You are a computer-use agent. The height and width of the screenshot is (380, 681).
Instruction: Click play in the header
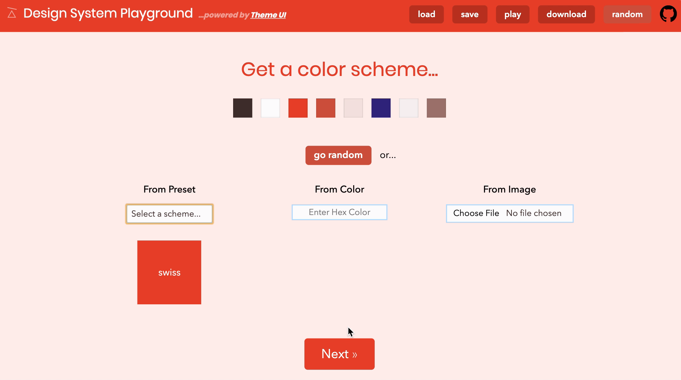click(512, 14)
